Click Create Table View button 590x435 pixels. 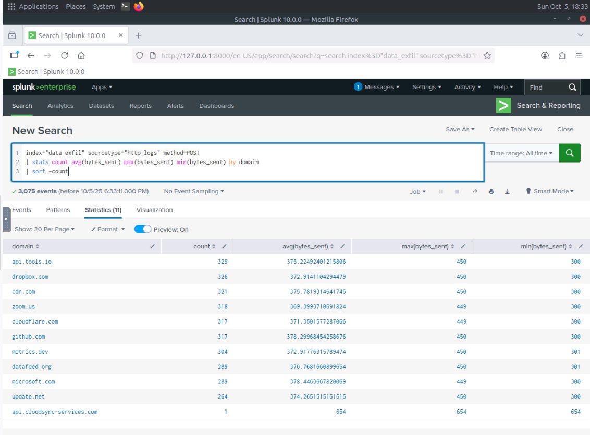click(515, 129)
